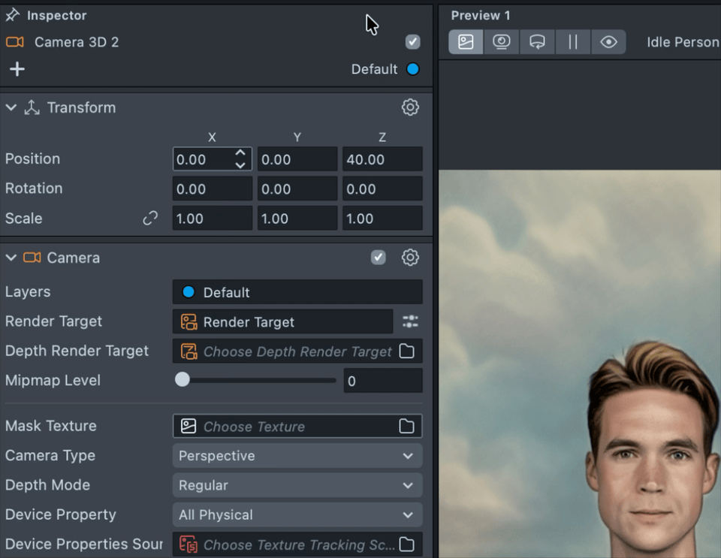Open Render Target adjustment sliders icon
This screenshot has height=558, width=721.
410,321
